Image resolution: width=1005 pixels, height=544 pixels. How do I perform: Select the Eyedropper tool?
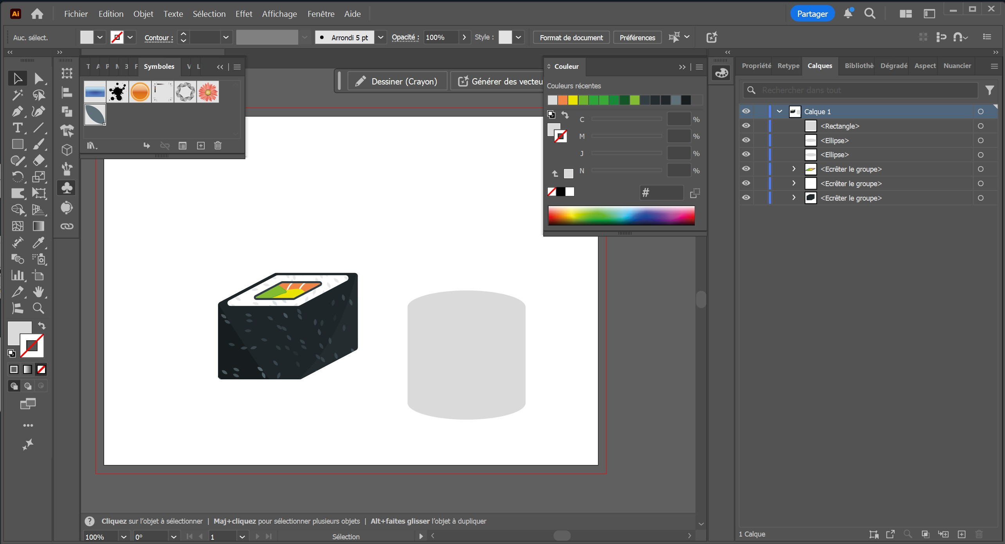tap(38, 242)
